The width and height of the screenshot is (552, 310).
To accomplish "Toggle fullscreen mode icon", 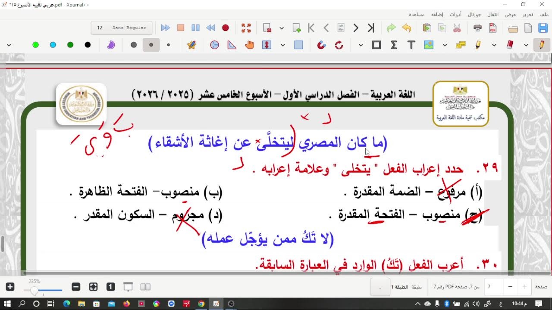I will coord(246,28).
